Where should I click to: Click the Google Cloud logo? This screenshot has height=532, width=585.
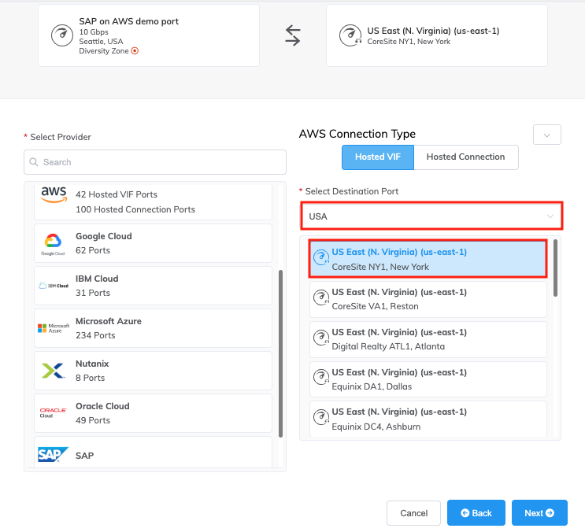coord(53,244)
